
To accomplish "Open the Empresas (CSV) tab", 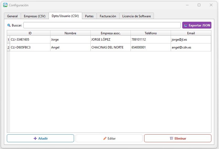I will tap(35, 16).
